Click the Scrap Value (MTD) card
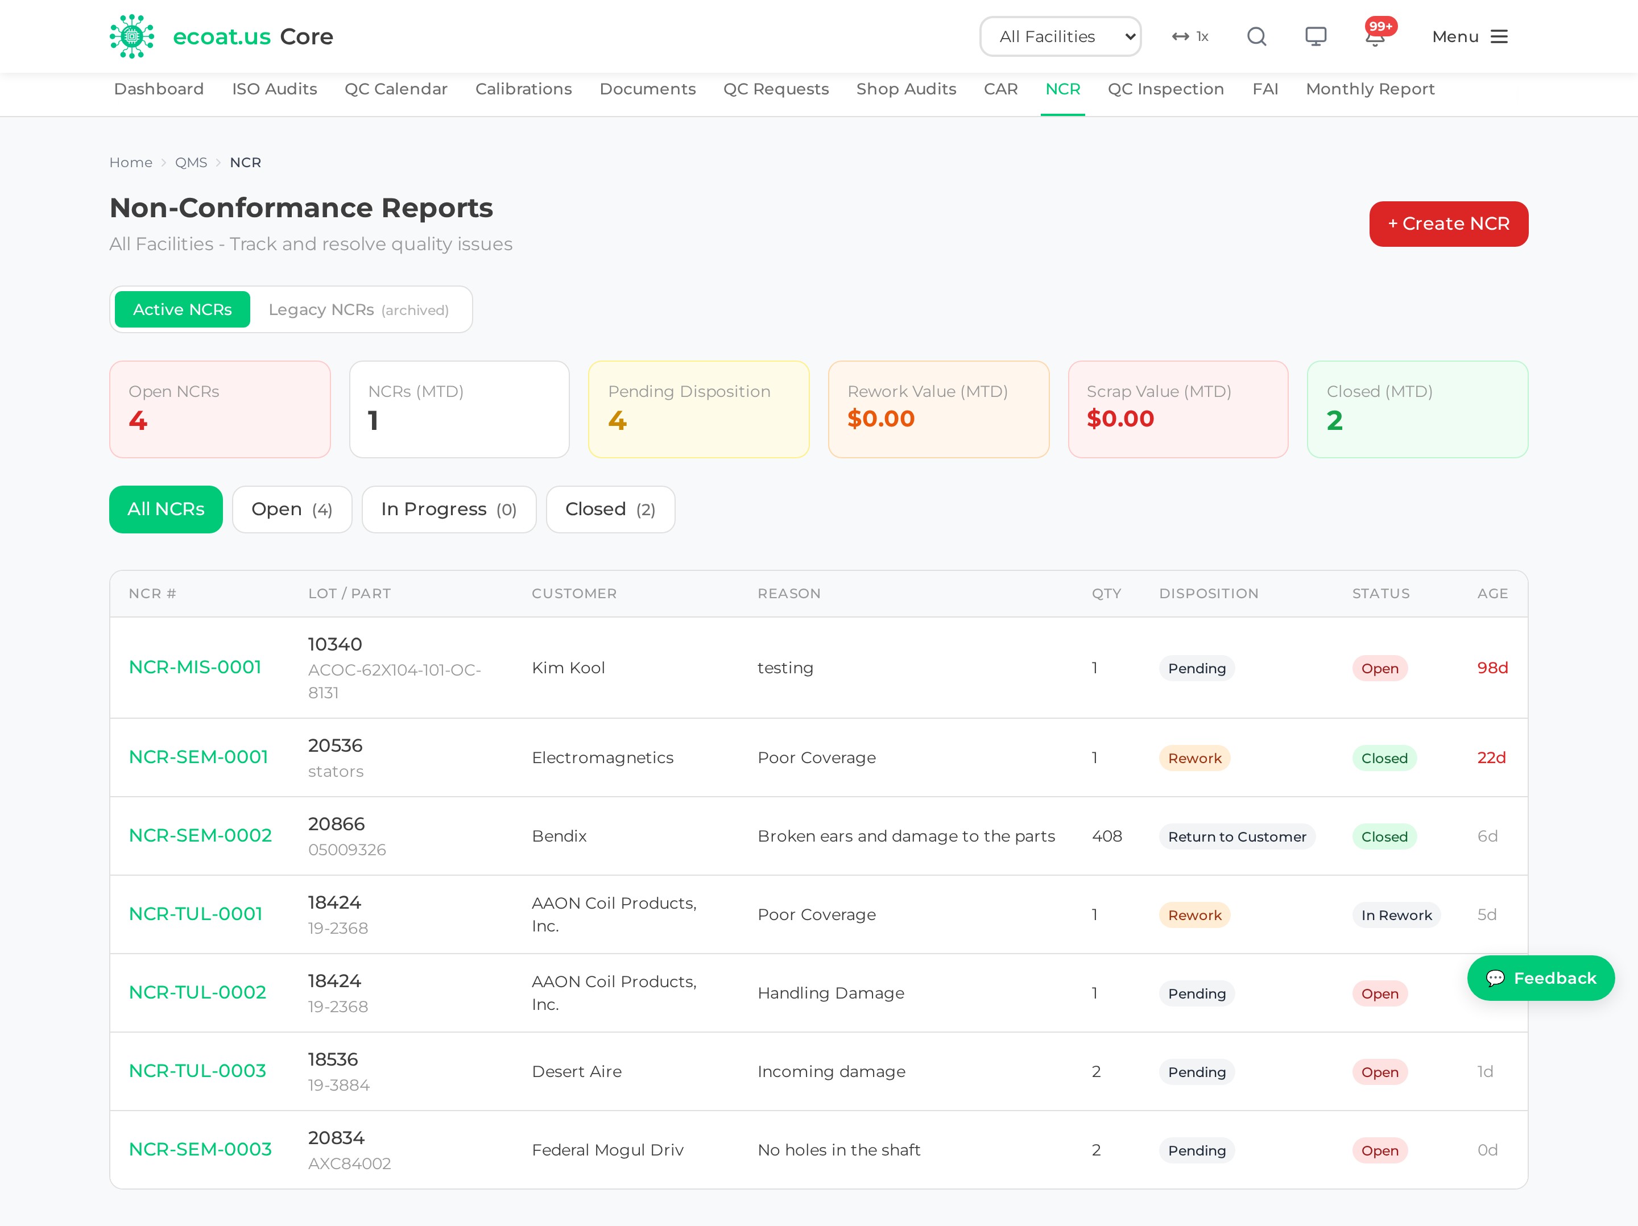 [1177, 409]
